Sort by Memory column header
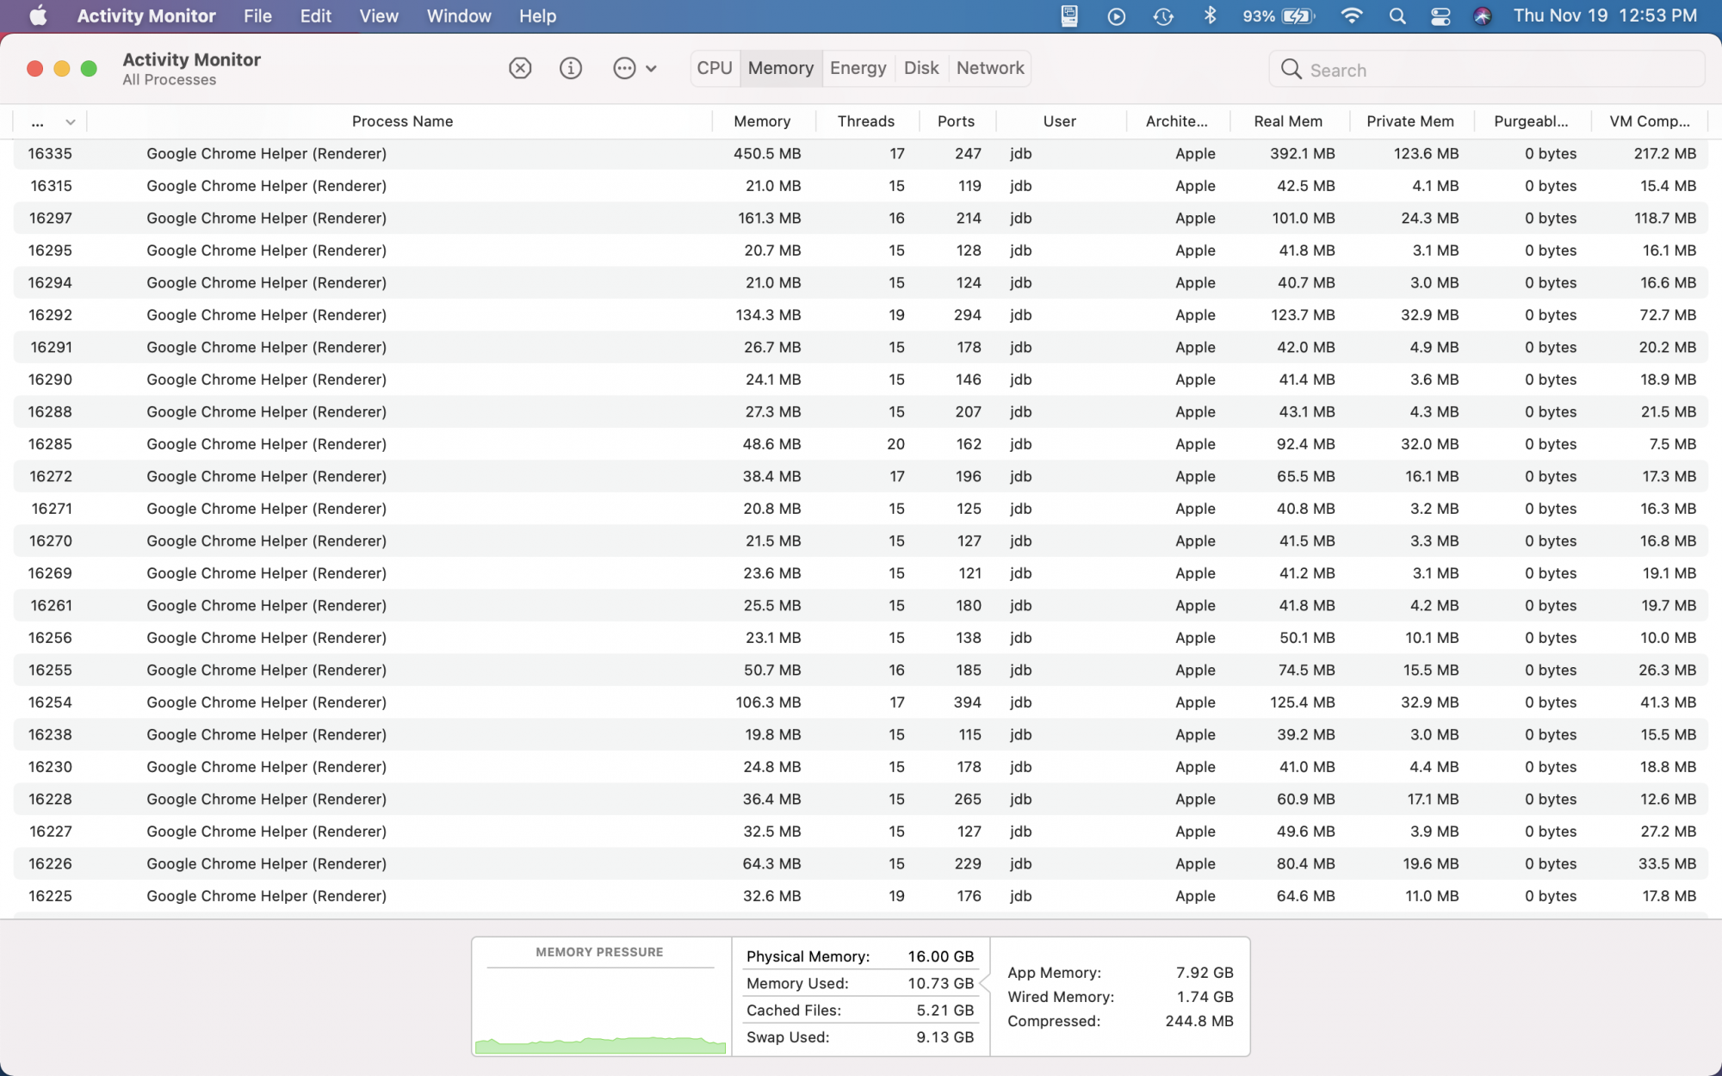Screen dimensions: 1722x1076 click(762, 121)
